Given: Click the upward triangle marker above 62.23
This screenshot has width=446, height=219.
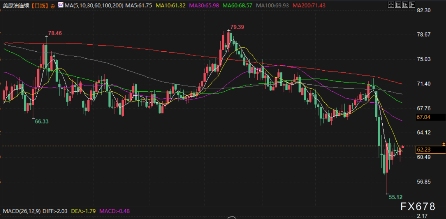Looking at the screenshot, I should [x=444, y=144].
